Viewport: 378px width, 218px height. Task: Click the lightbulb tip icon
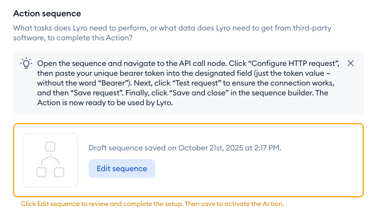[26, 63]
